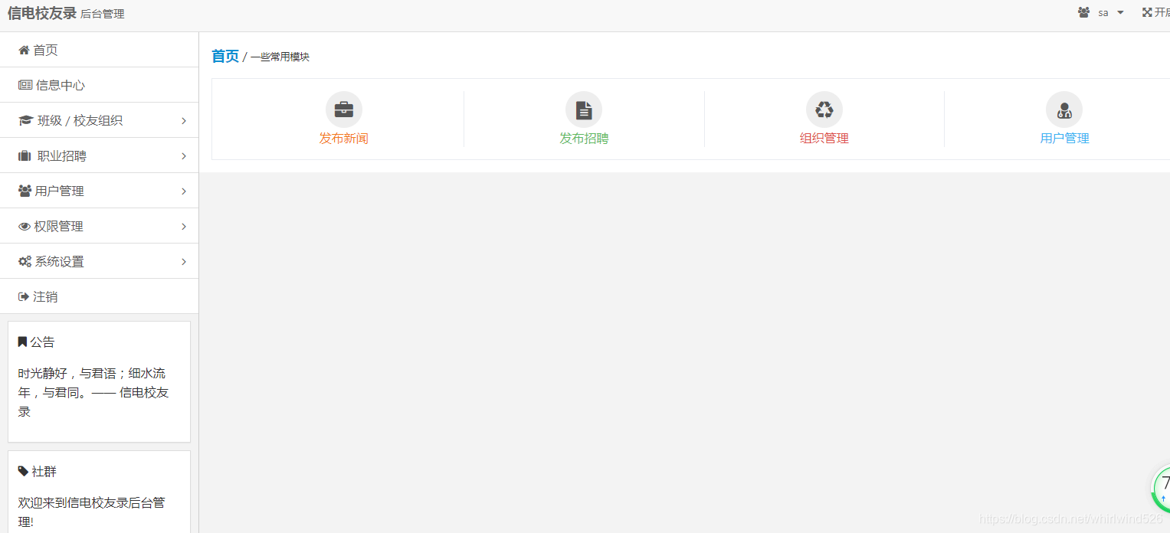Click the recycle icon above 组织管理
Image resolution: width=1170 pixels, height=533 pixels.
coord(824,110)
